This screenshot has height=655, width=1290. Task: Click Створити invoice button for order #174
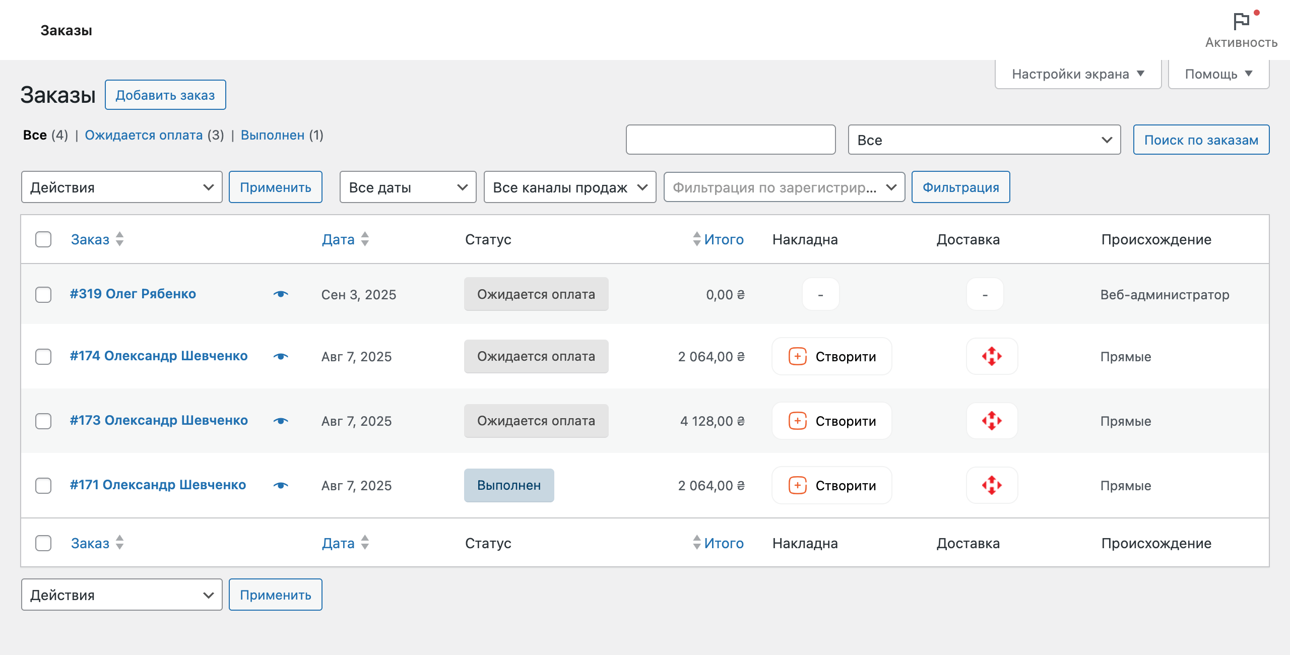click(x=831, y=356)
